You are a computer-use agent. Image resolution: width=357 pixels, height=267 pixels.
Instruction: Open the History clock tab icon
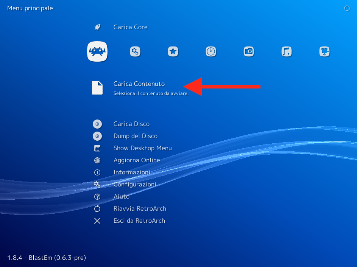coord(211,51)
